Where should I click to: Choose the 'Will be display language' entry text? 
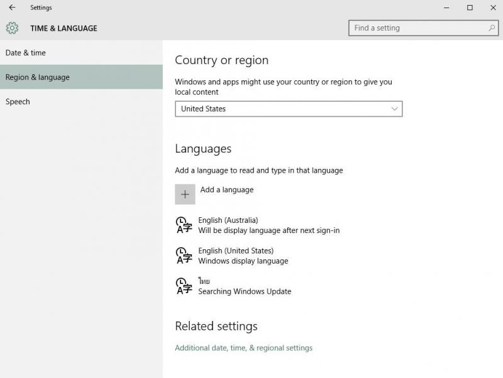pos(268,230)
